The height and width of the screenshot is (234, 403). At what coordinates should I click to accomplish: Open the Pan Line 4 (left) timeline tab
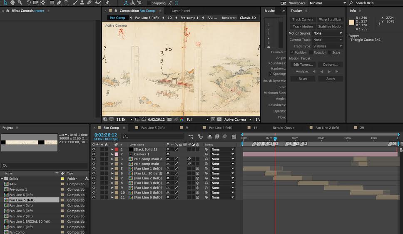[x=221, y=128]
